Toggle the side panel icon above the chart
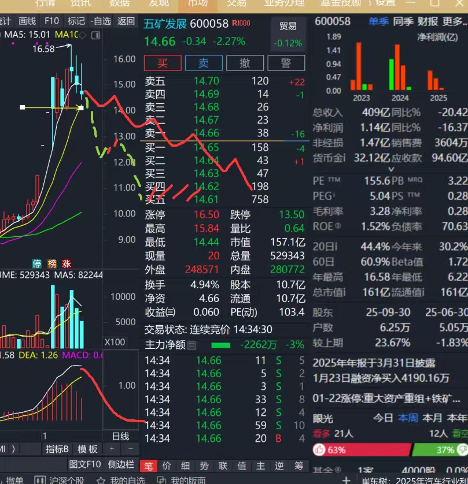 (96, 35)
